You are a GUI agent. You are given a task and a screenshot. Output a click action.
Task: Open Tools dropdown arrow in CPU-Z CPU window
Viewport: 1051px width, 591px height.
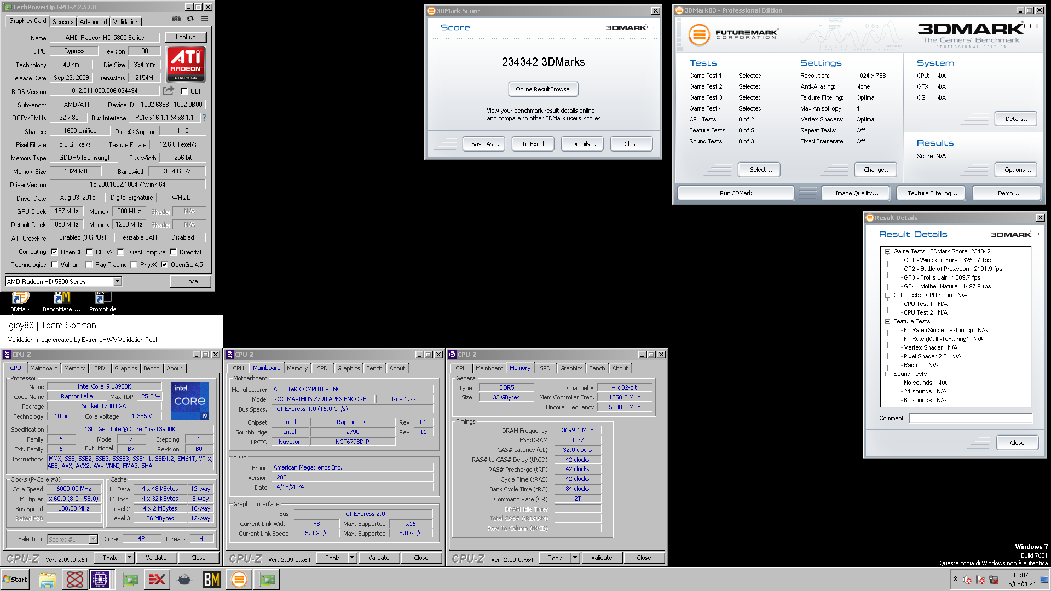130,558
